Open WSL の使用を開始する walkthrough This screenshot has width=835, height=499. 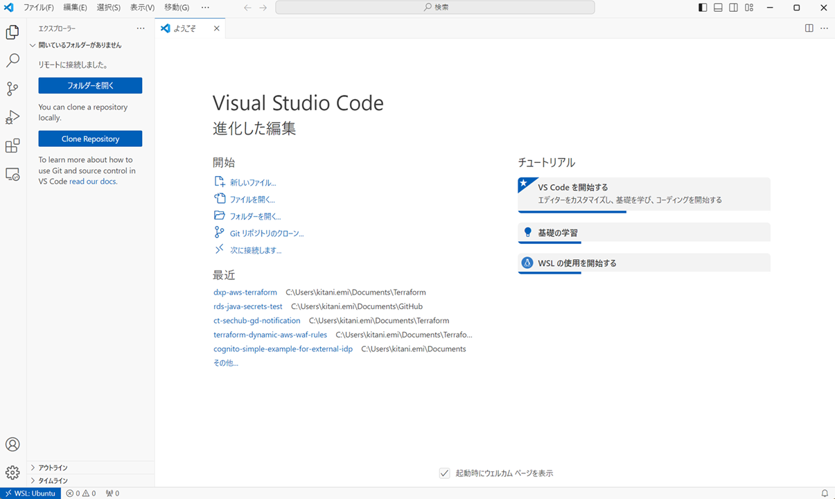tap(644, 263)
